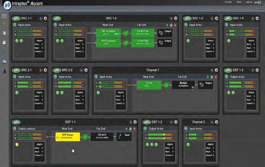Toggle the Input status check in SRC 1-3
The height and width of the screenshot is (167, 265).
click(186, 25)
